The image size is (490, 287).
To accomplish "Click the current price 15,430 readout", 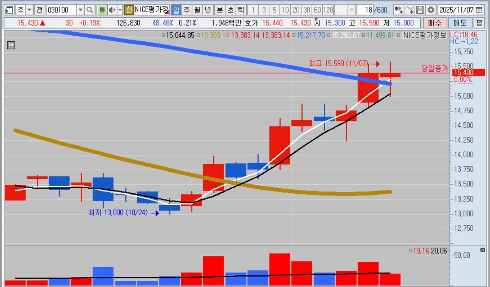I will click(28, 23).
